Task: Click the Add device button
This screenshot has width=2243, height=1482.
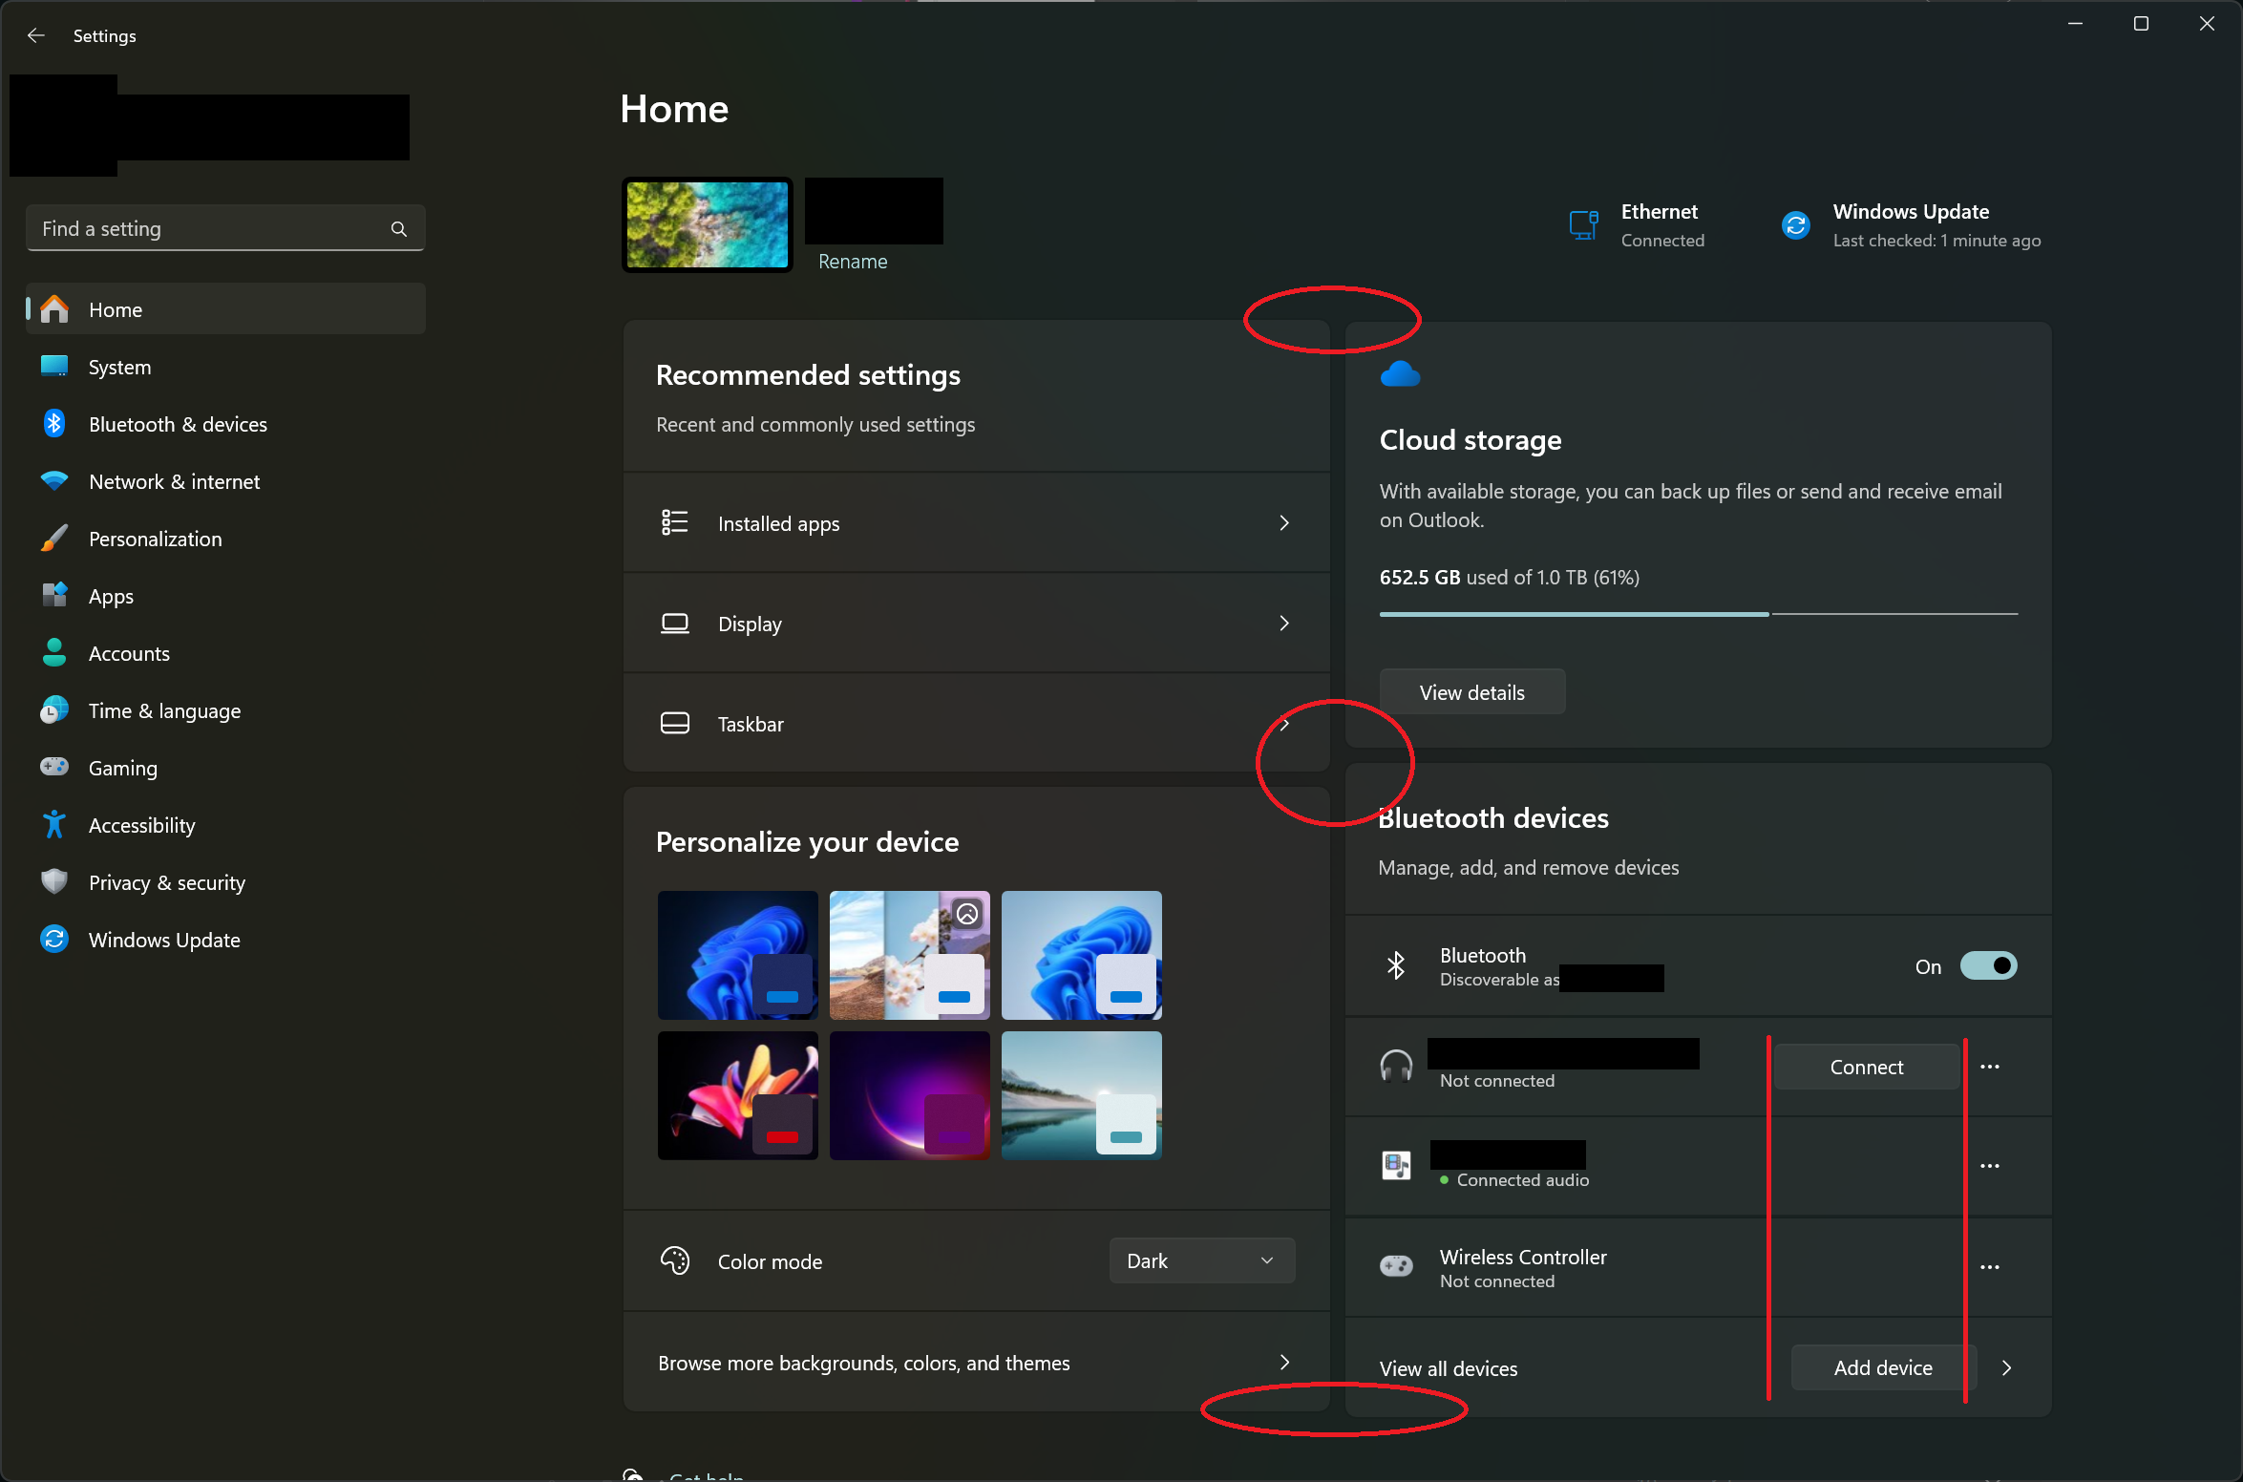Action: [x=1882, y=1367]
